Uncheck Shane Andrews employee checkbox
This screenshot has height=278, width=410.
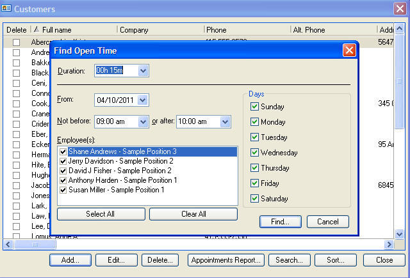[x=63, y=151]
